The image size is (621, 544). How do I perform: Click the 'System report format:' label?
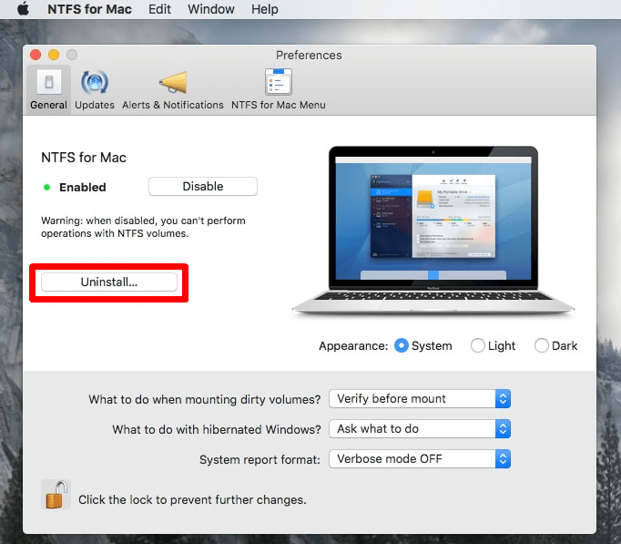[260, 459]
